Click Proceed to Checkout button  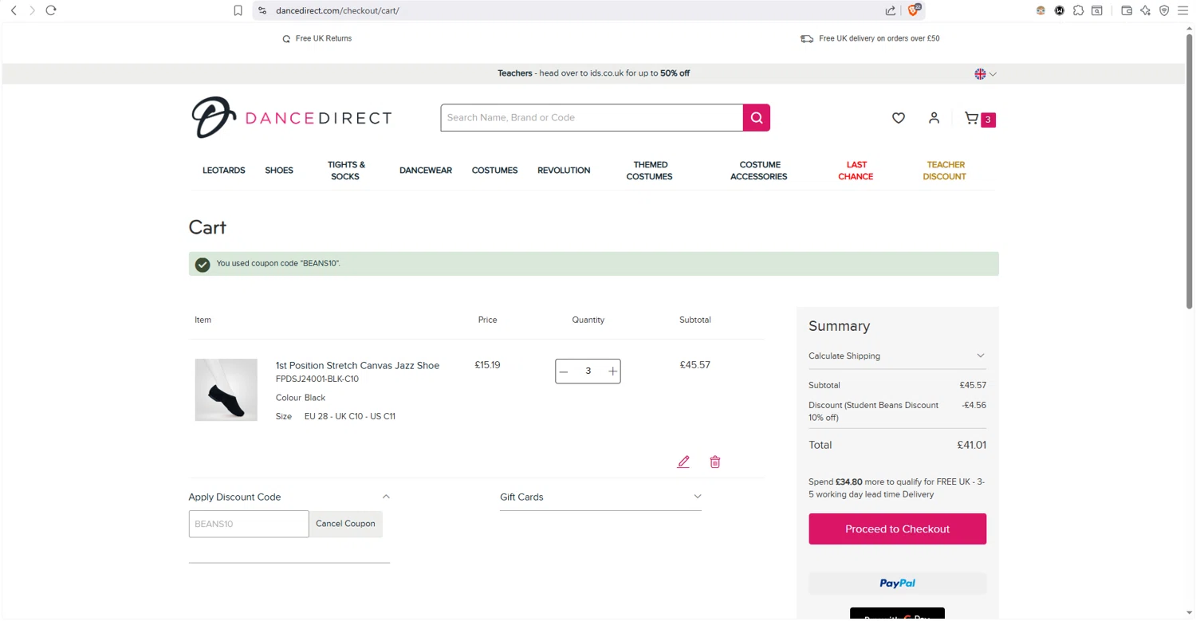point(897,529)
